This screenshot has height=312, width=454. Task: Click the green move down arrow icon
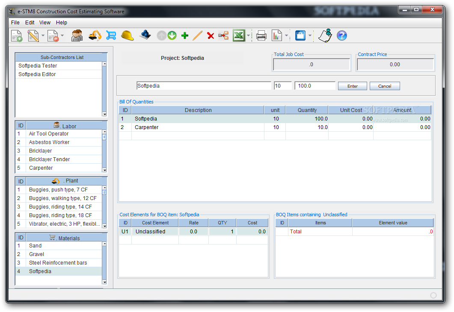(x=172, y=35)
